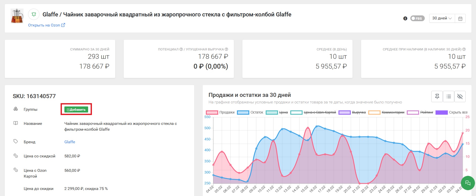
Task: Click the 582,00 ₽ discounted price value
Action: pos(72,156)
